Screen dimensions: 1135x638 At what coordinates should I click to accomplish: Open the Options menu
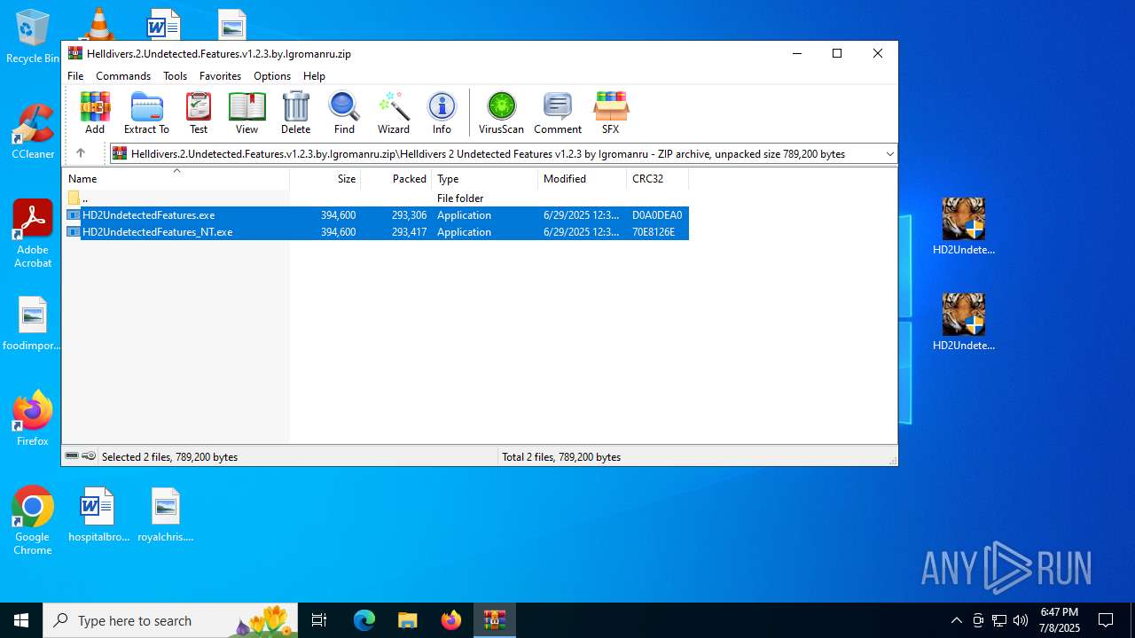[x=272, y=76]
